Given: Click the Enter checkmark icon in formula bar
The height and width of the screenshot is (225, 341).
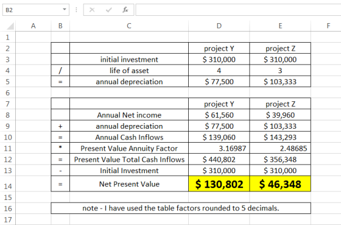Looking at the screenshot, I should [108, 10].
